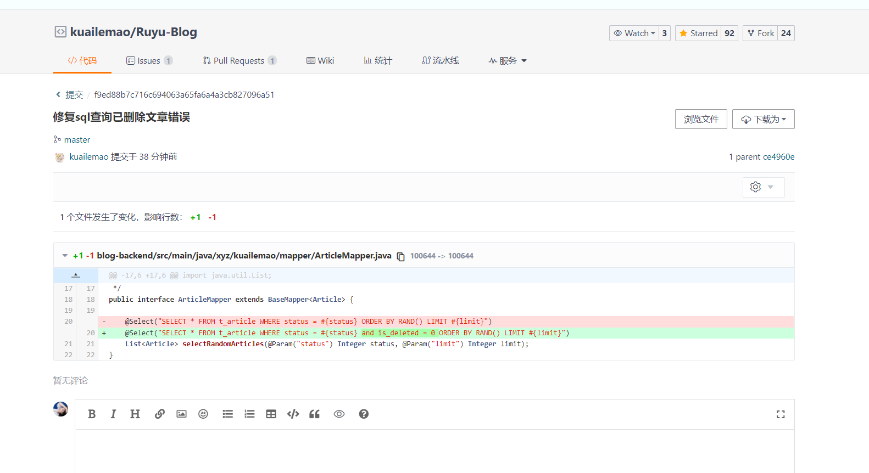Open the Wiki tab

[320, 61]
